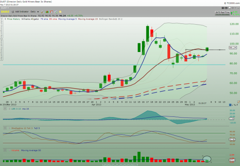This screenshot has height=166, width=240.
Task: Click the black horizontal trendline near 94
Action: 205,50
